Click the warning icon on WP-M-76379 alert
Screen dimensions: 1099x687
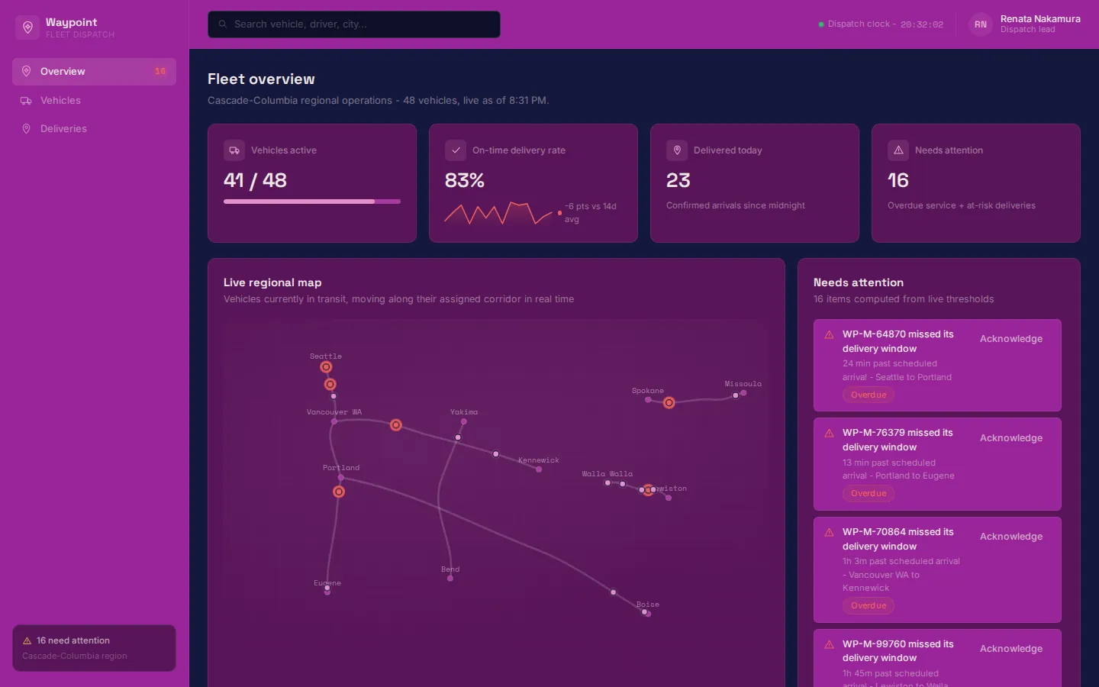click(x=830, y=433)
